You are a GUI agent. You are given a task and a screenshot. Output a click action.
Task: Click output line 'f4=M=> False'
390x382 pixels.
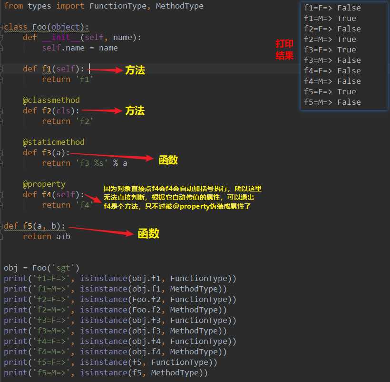(332, 81)
